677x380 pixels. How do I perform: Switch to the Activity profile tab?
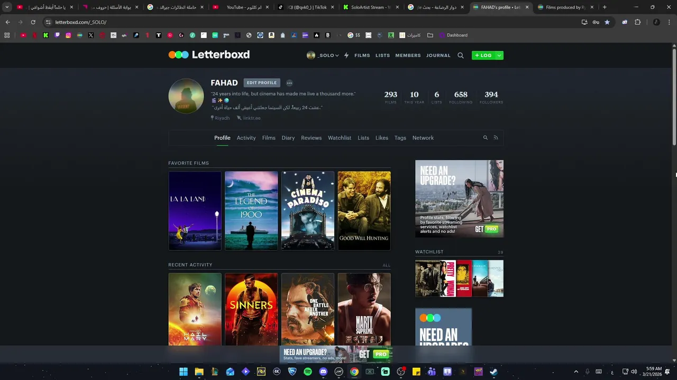[246, 138]
